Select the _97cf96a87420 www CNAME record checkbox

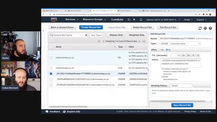click(x=51, y=85)
